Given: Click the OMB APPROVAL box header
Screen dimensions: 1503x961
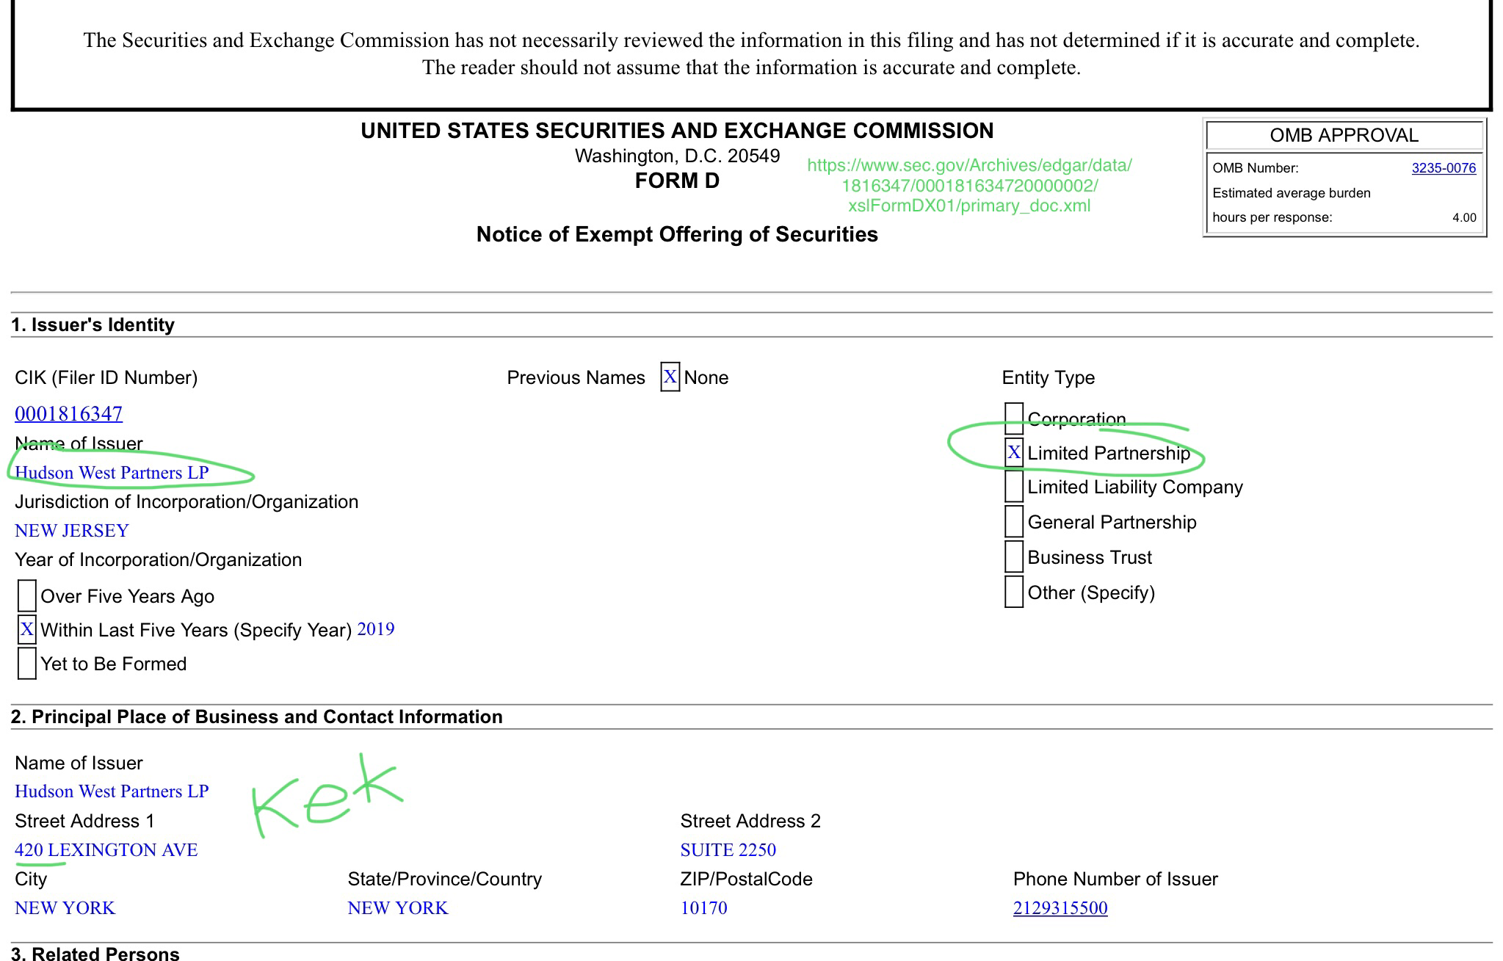Looking at the screenshot, I should click(1344, 135).
